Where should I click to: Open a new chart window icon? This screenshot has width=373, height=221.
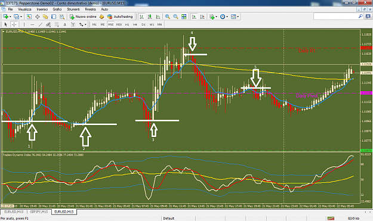click(x=5, y=17)
